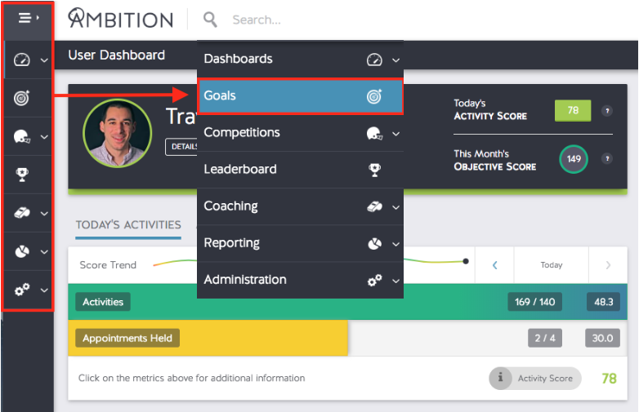Expand the Dashboards menu chevron
The image size is (639, 412).
(x=395, y=60)
